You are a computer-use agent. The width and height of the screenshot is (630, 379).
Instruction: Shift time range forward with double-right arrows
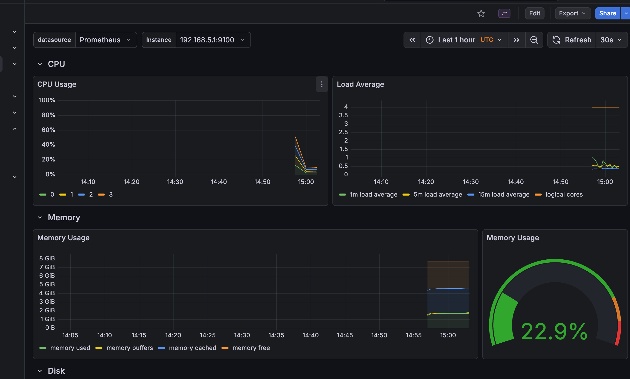516,40
